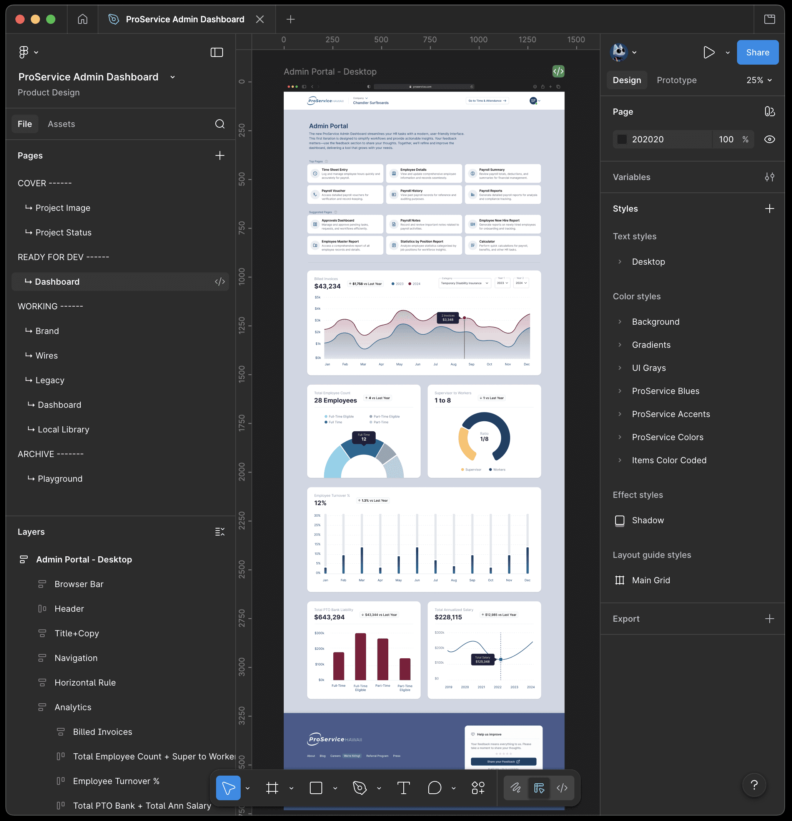Expand the ProService Blues color styles
The width and height of the screenshot is (792, 821).
[620, 391]
